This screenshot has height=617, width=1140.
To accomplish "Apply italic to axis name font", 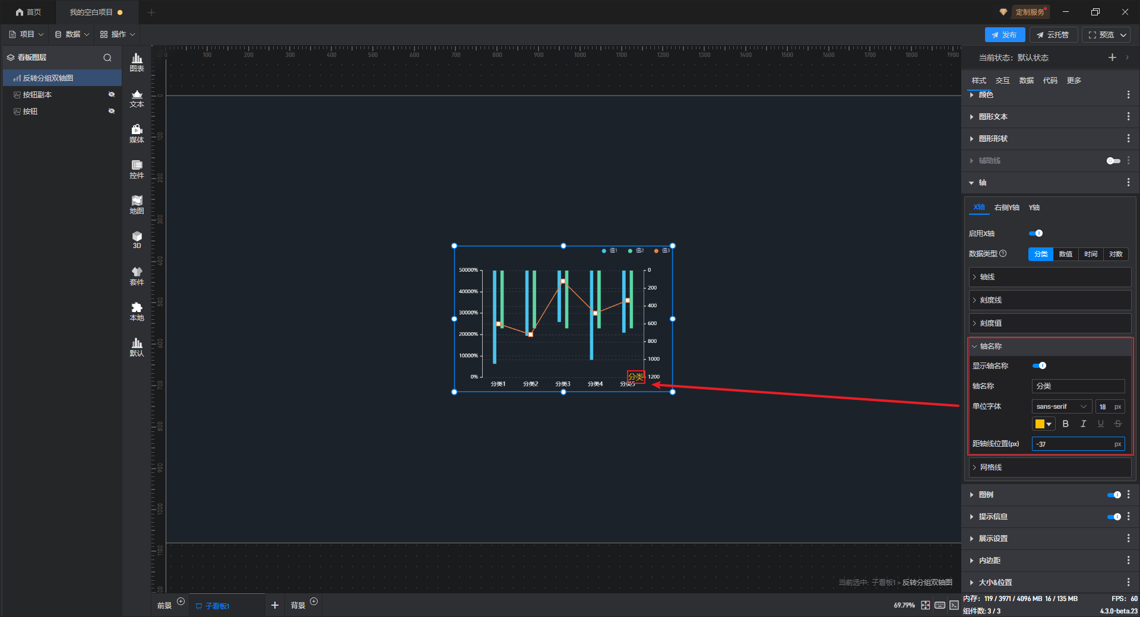I will pos(1083,424).
